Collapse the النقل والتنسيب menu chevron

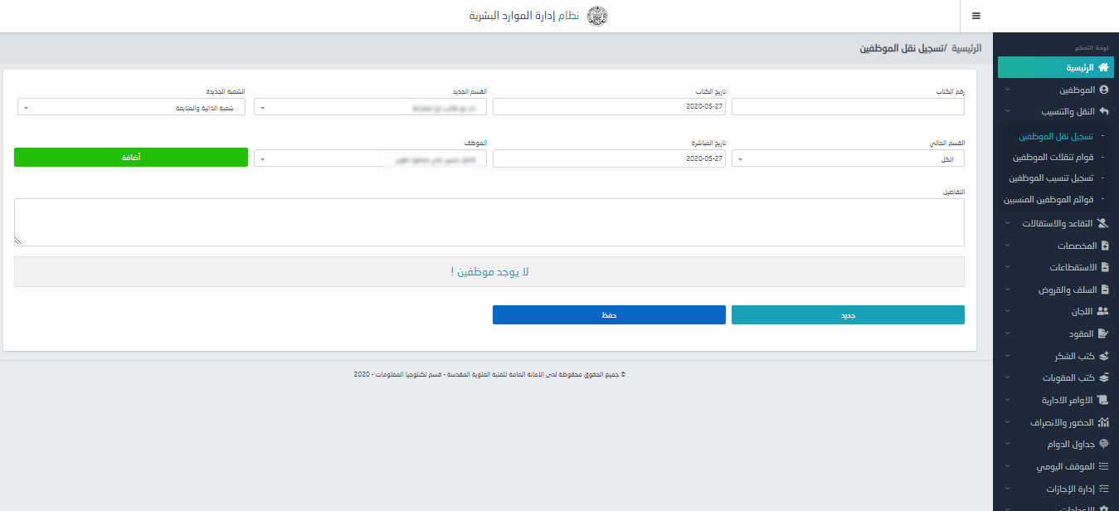click(x=1007, y=111)
